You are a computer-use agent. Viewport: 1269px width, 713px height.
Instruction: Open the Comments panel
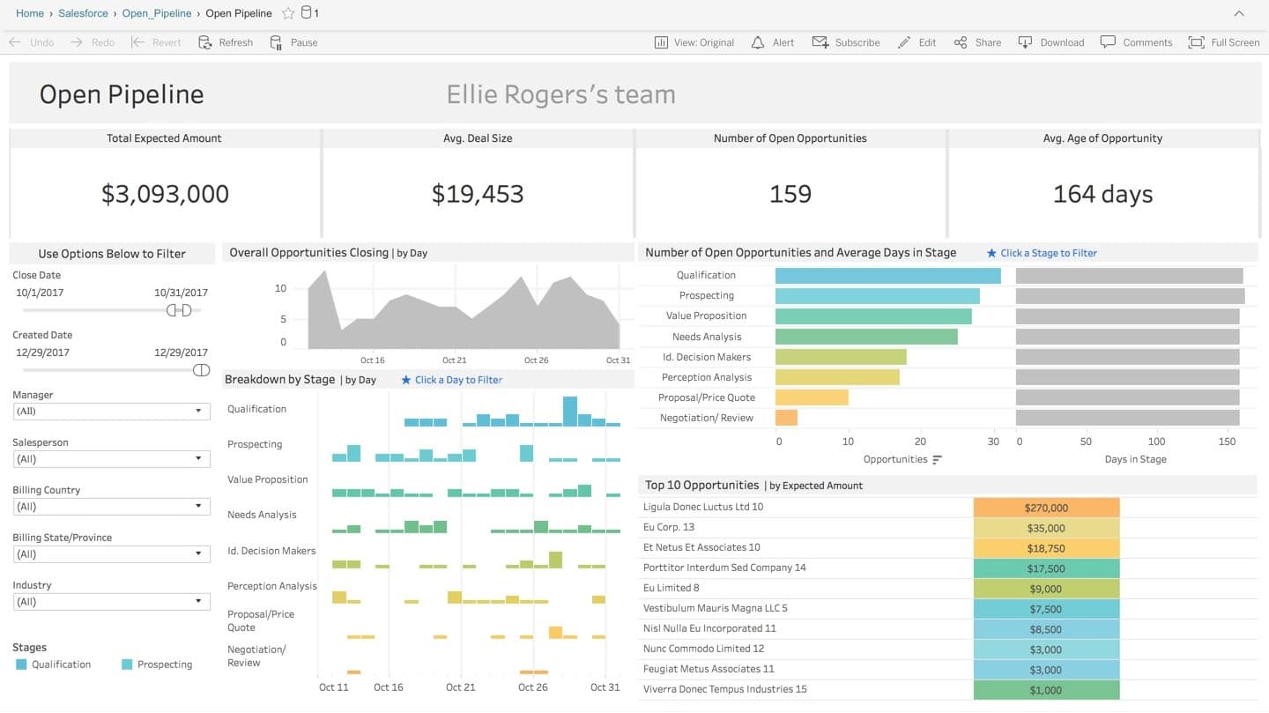(1108, 42)
